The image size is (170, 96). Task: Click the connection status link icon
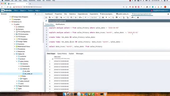(46, 21)
